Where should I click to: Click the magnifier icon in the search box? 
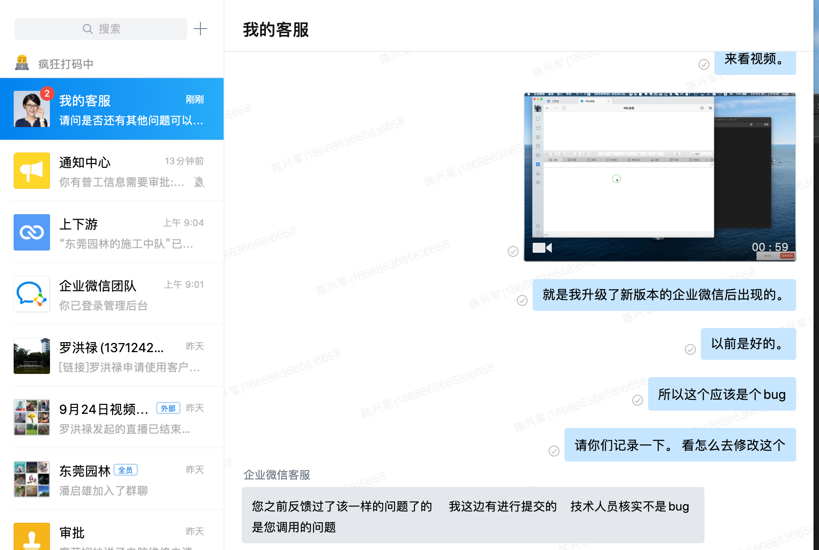88,29
